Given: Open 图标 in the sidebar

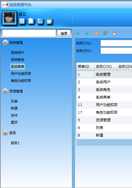Looking at the screenshot, I should point(14,122).
